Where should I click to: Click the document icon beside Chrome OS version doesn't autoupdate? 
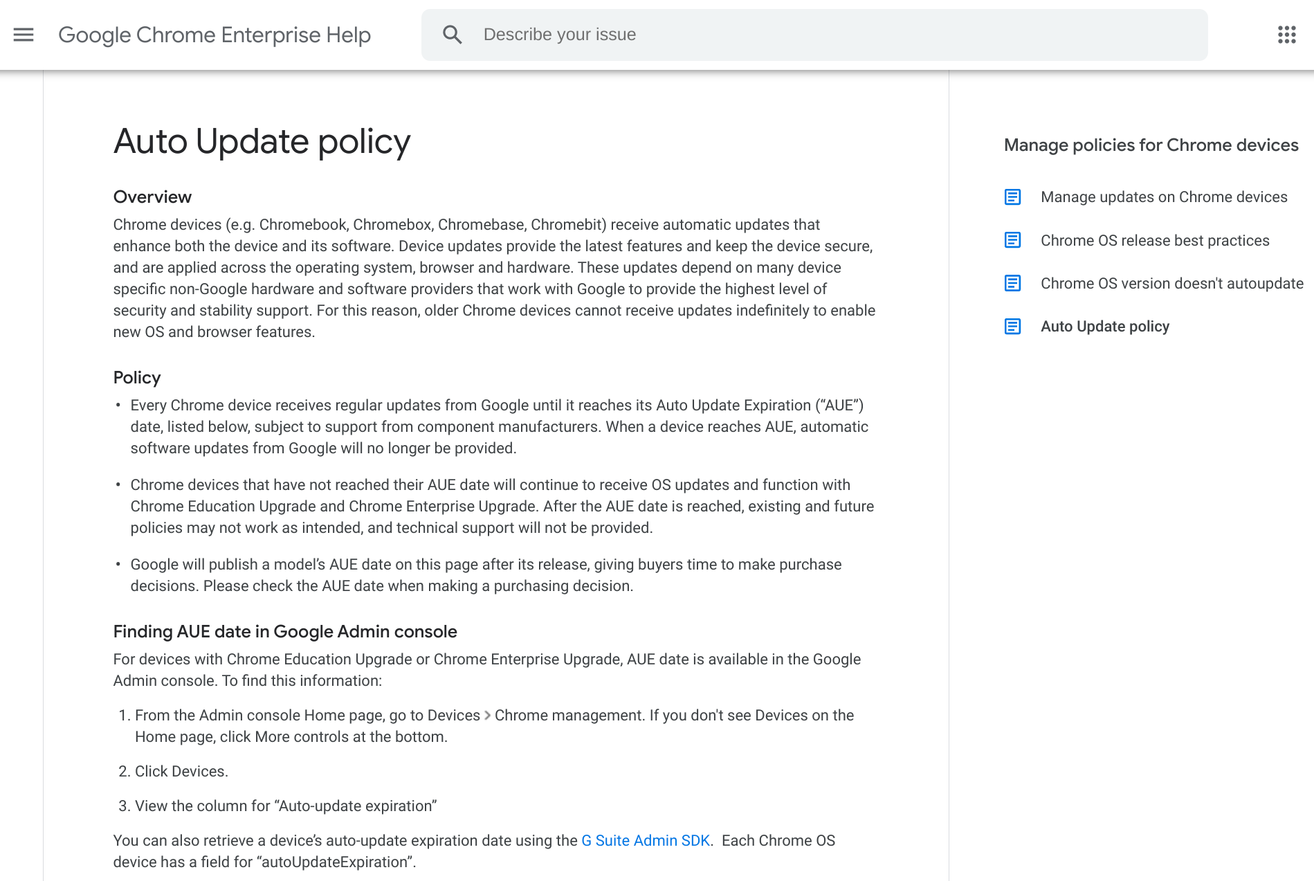(x=1012, y=283)
